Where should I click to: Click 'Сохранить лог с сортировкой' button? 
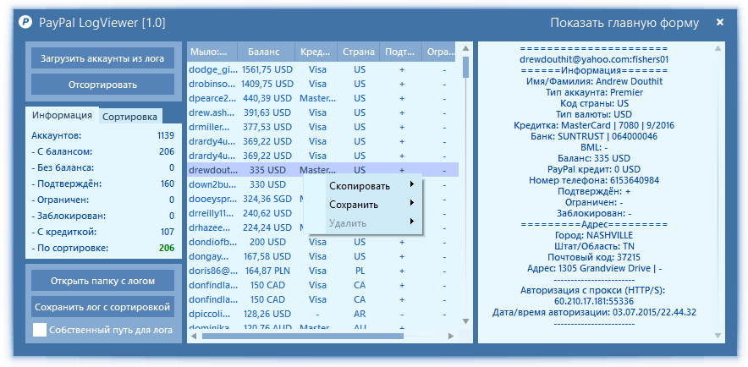click(102, 307)
